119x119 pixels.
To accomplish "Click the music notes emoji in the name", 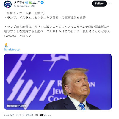I will point(26,3).
